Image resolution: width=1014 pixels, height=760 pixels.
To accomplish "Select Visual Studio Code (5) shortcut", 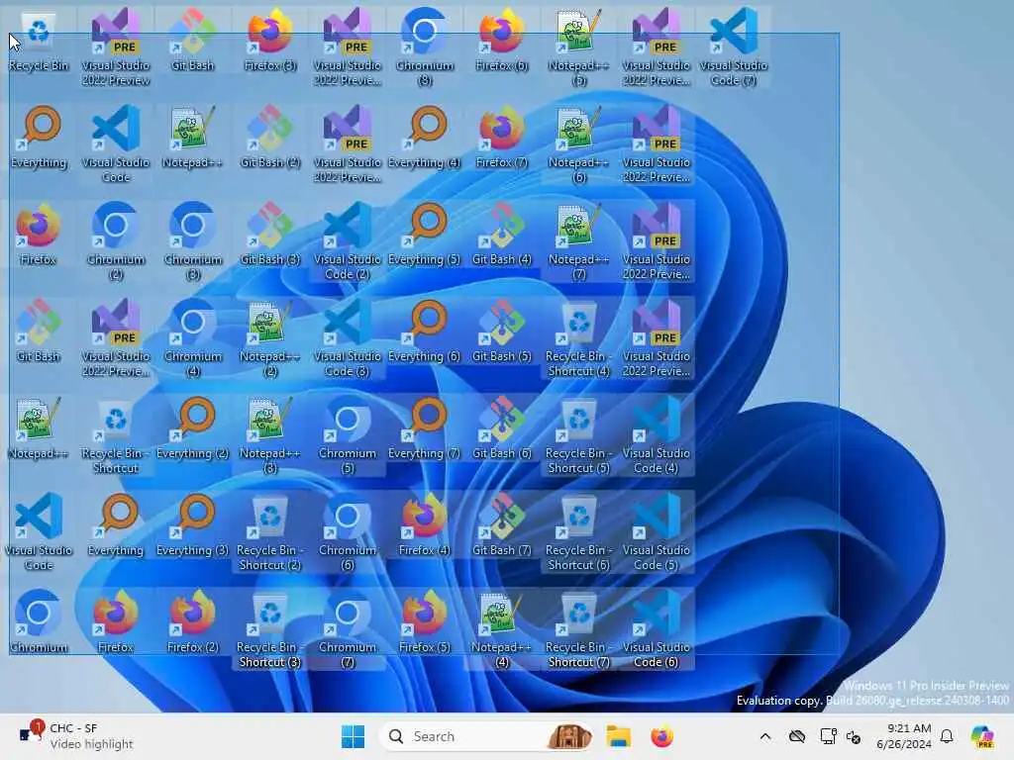I will click(x=657, y=532).
